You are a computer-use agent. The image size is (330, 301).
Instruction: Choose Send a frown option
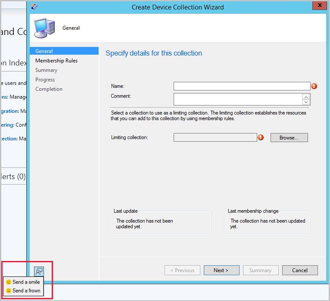point(23,291)
